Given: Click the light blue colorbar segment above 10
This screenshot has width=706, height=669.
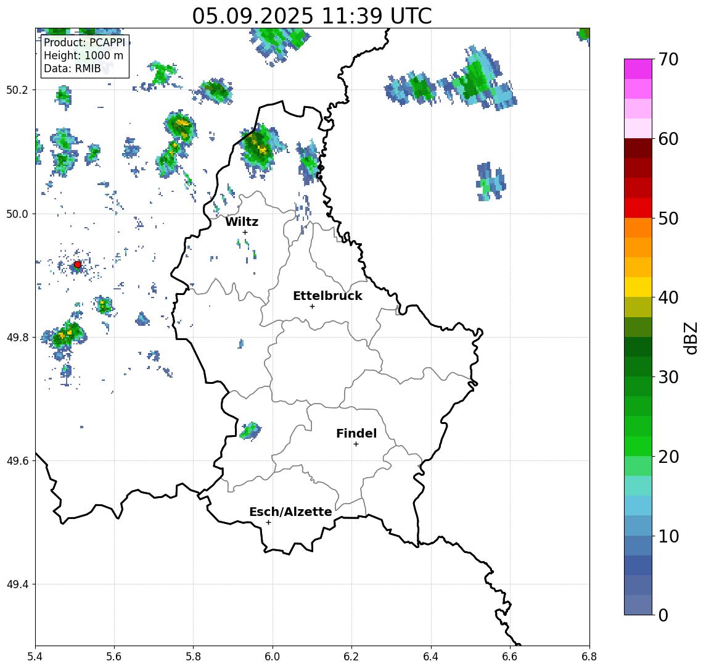Looking at the screenshot, I should [638, 525].
